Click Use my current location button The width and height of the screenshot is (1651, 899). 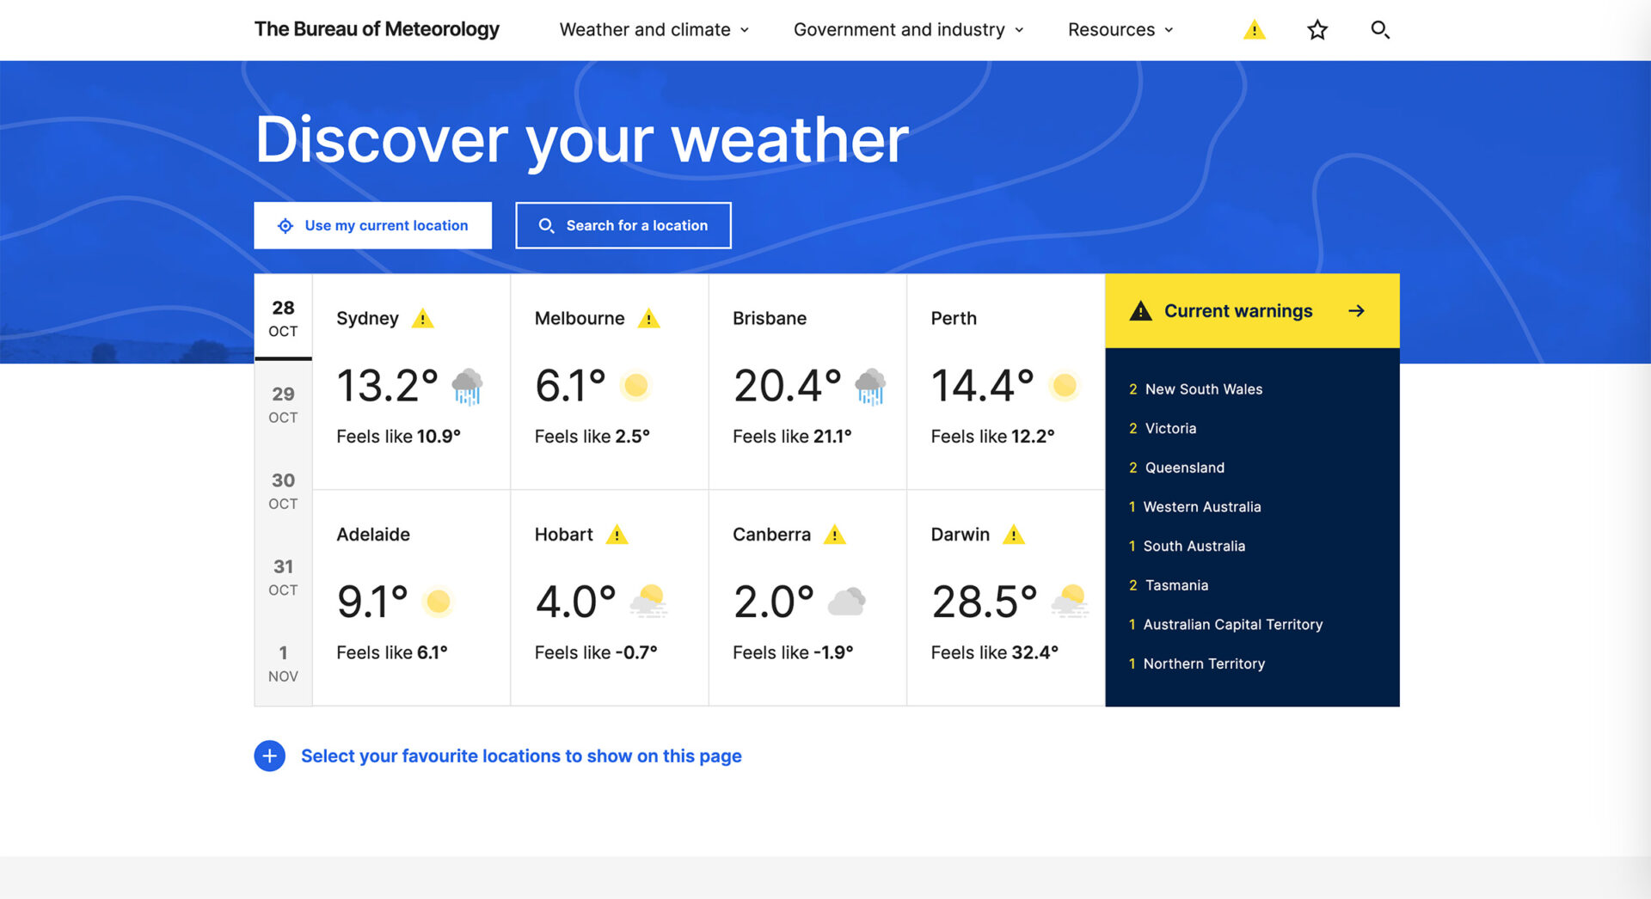pos(372,225)
